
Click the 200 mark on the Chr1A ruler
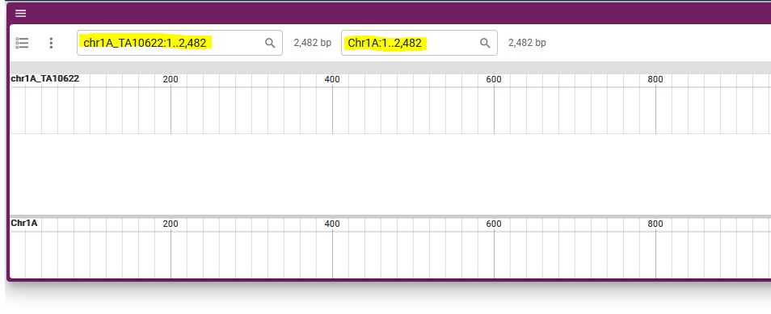coord(171,224)
